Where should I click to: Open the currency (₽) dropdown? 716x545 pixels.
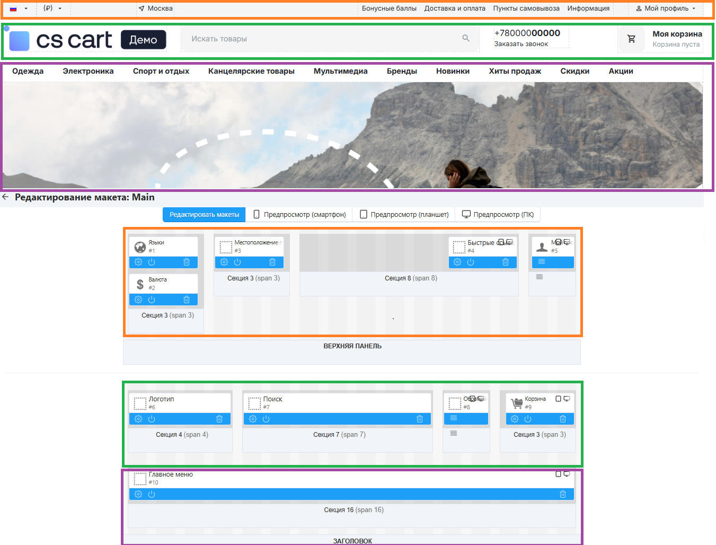52,8
